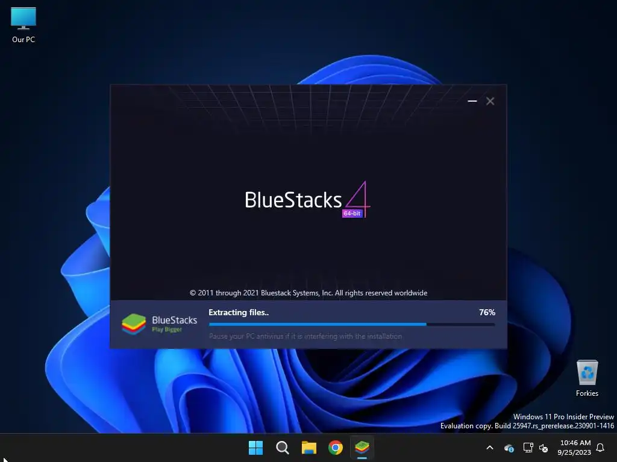This screenshot has width=617, height=462.
Task: Close the BlueStacks installer window
Action: (x=490, y=101)
